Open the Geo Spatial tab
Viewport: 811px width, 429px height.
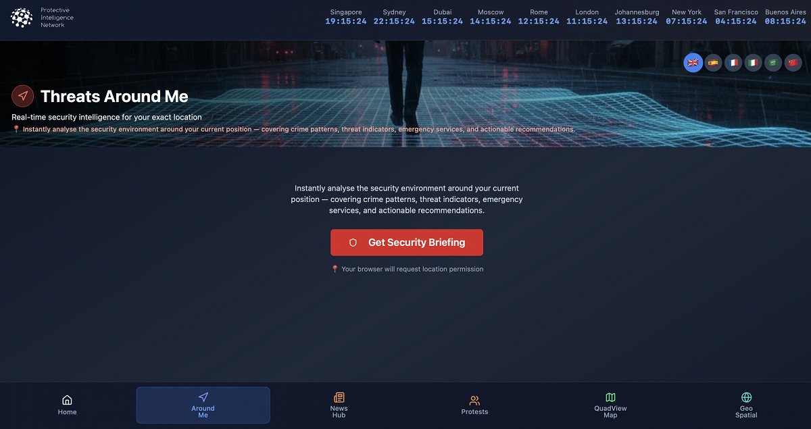click(x=746, y=405)
